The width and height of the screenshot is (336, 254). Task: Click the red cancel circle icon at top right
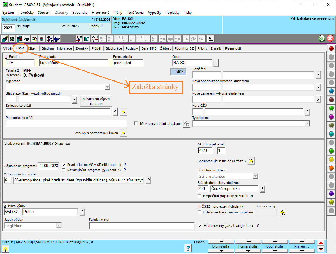tap(330, 39)
